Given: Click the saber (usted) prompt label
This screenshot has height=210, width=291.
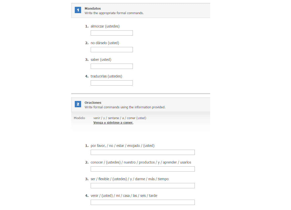Looking at the screenshot, I should (x=101, y=60).
